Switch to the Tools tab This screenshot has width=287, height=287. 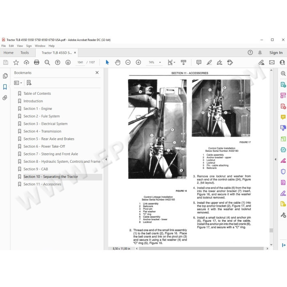(25, 53)
